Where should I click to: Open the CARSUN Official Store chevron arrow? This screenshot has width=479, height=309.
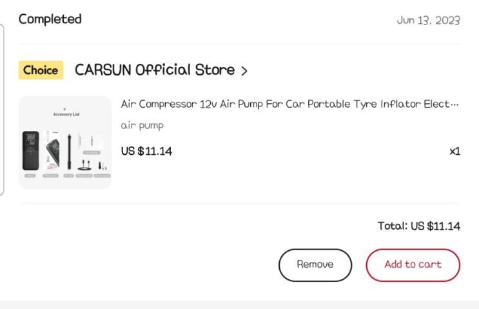(244, 71)
